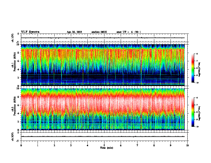
Task: Click the VLF Spectra title text
Action: coord(30,32)
